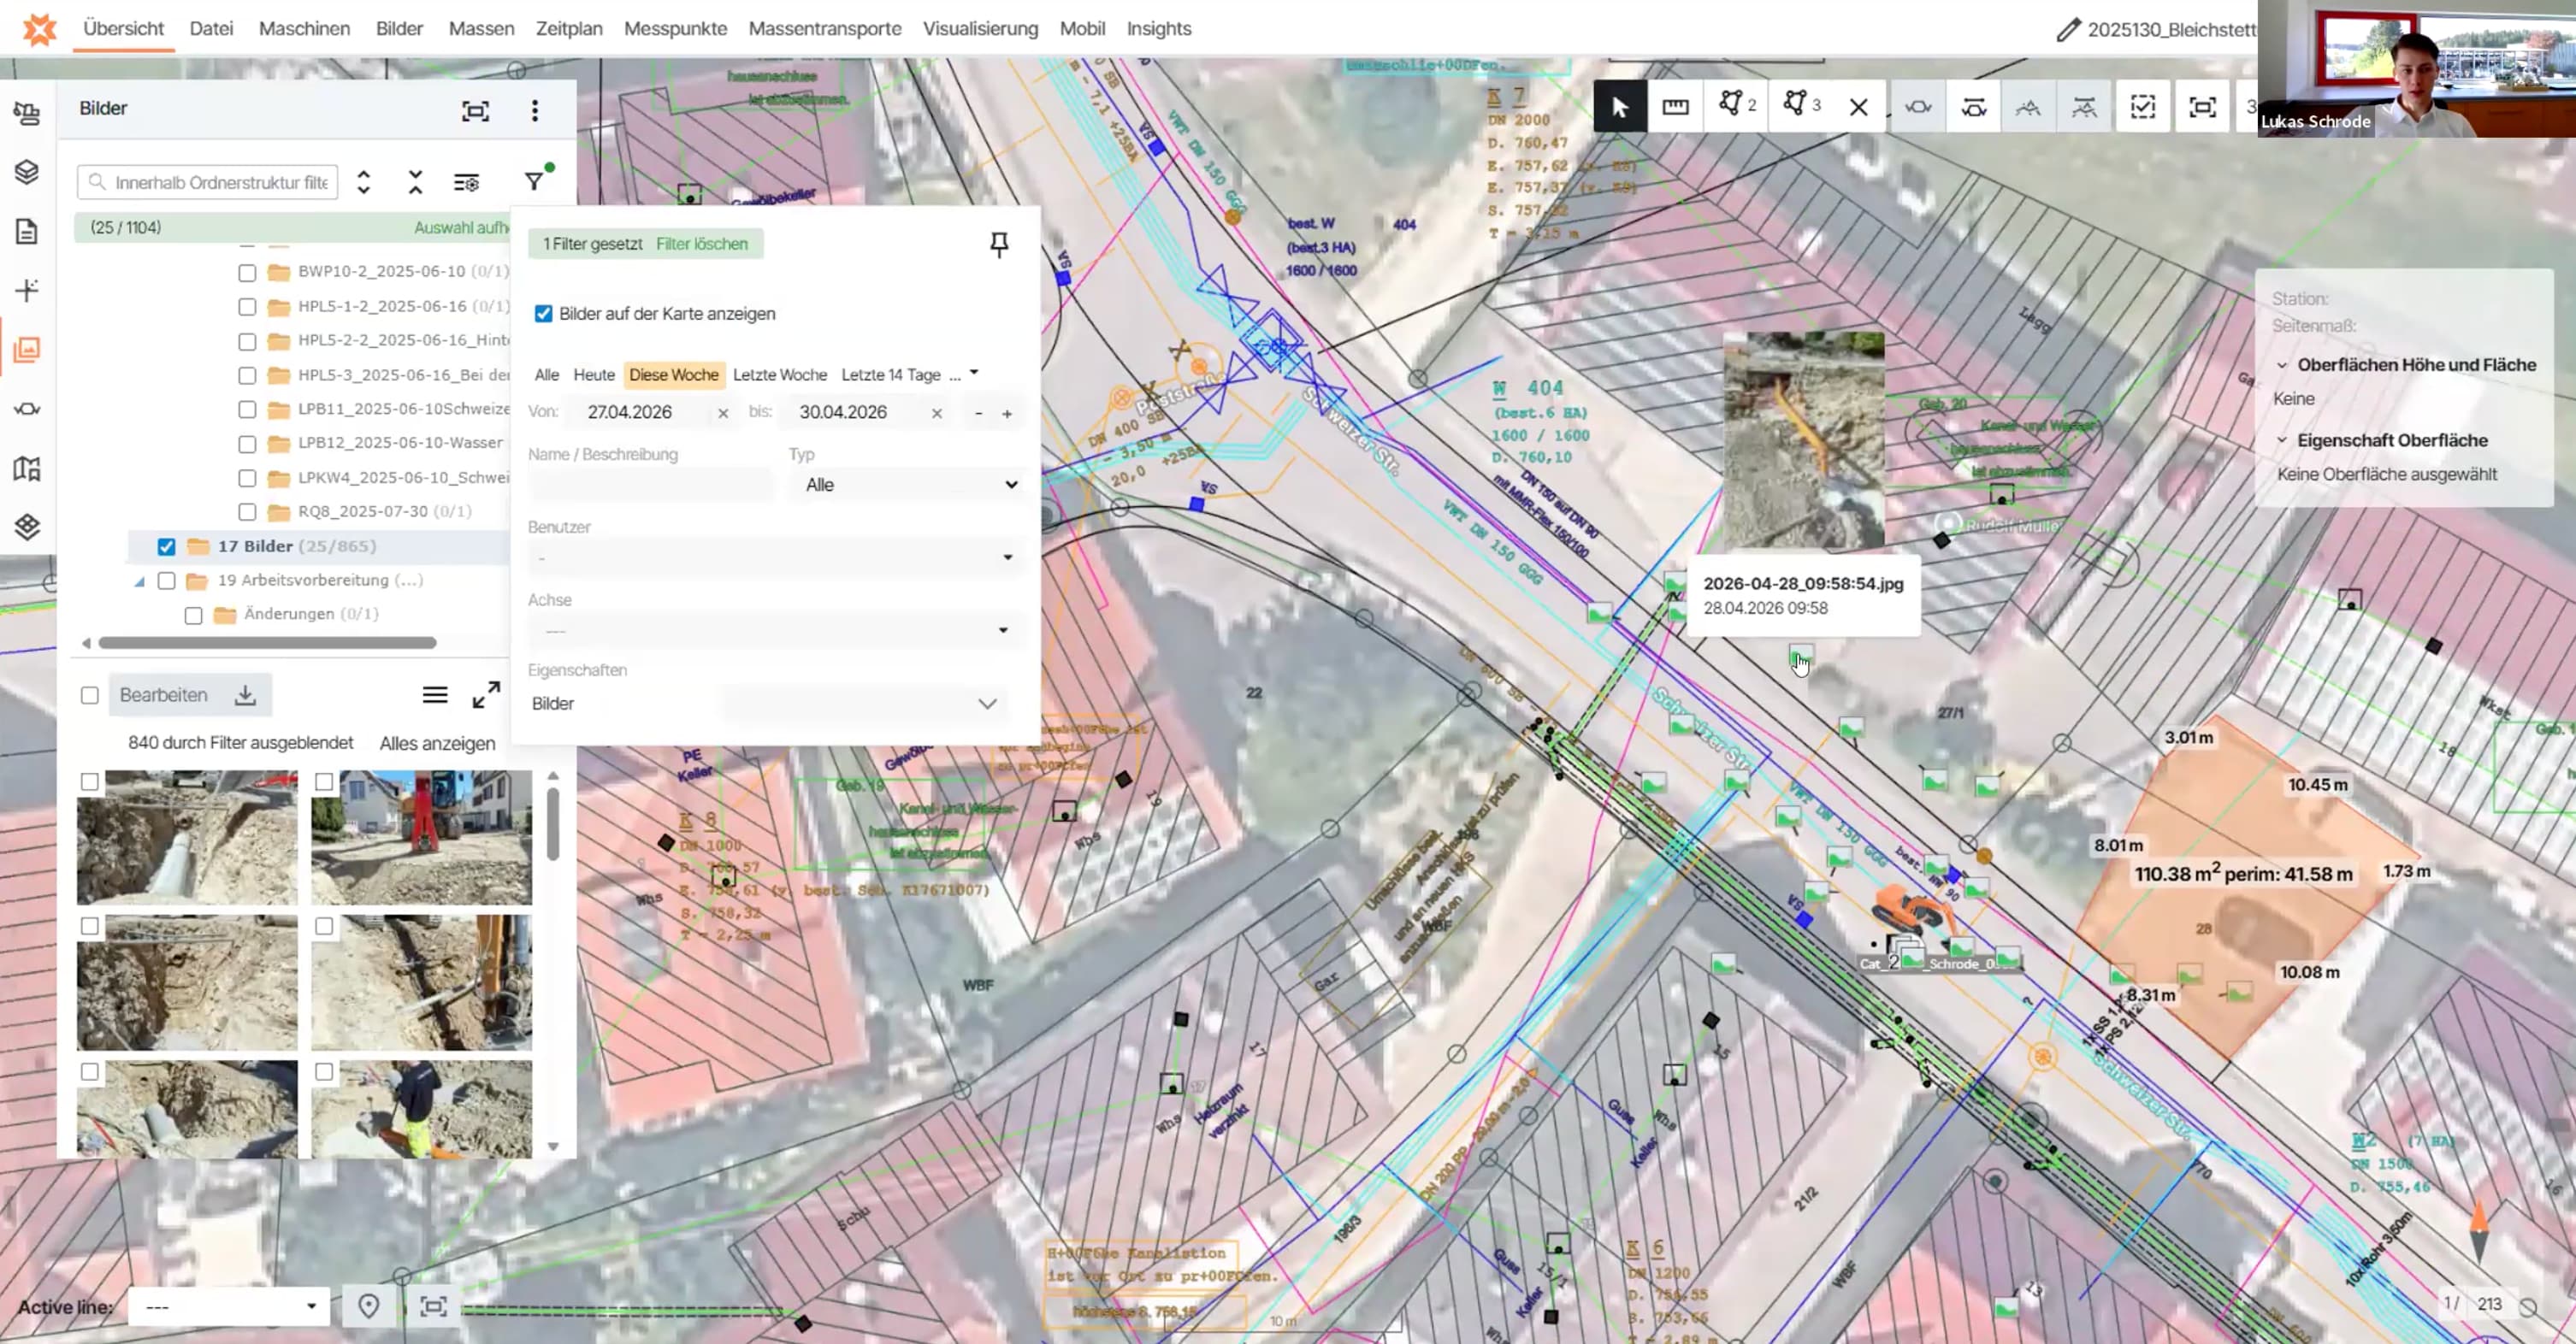Toggle the filter funnel icon
This screenshot has height=1344, width=2576.
(x=535, y=181)
